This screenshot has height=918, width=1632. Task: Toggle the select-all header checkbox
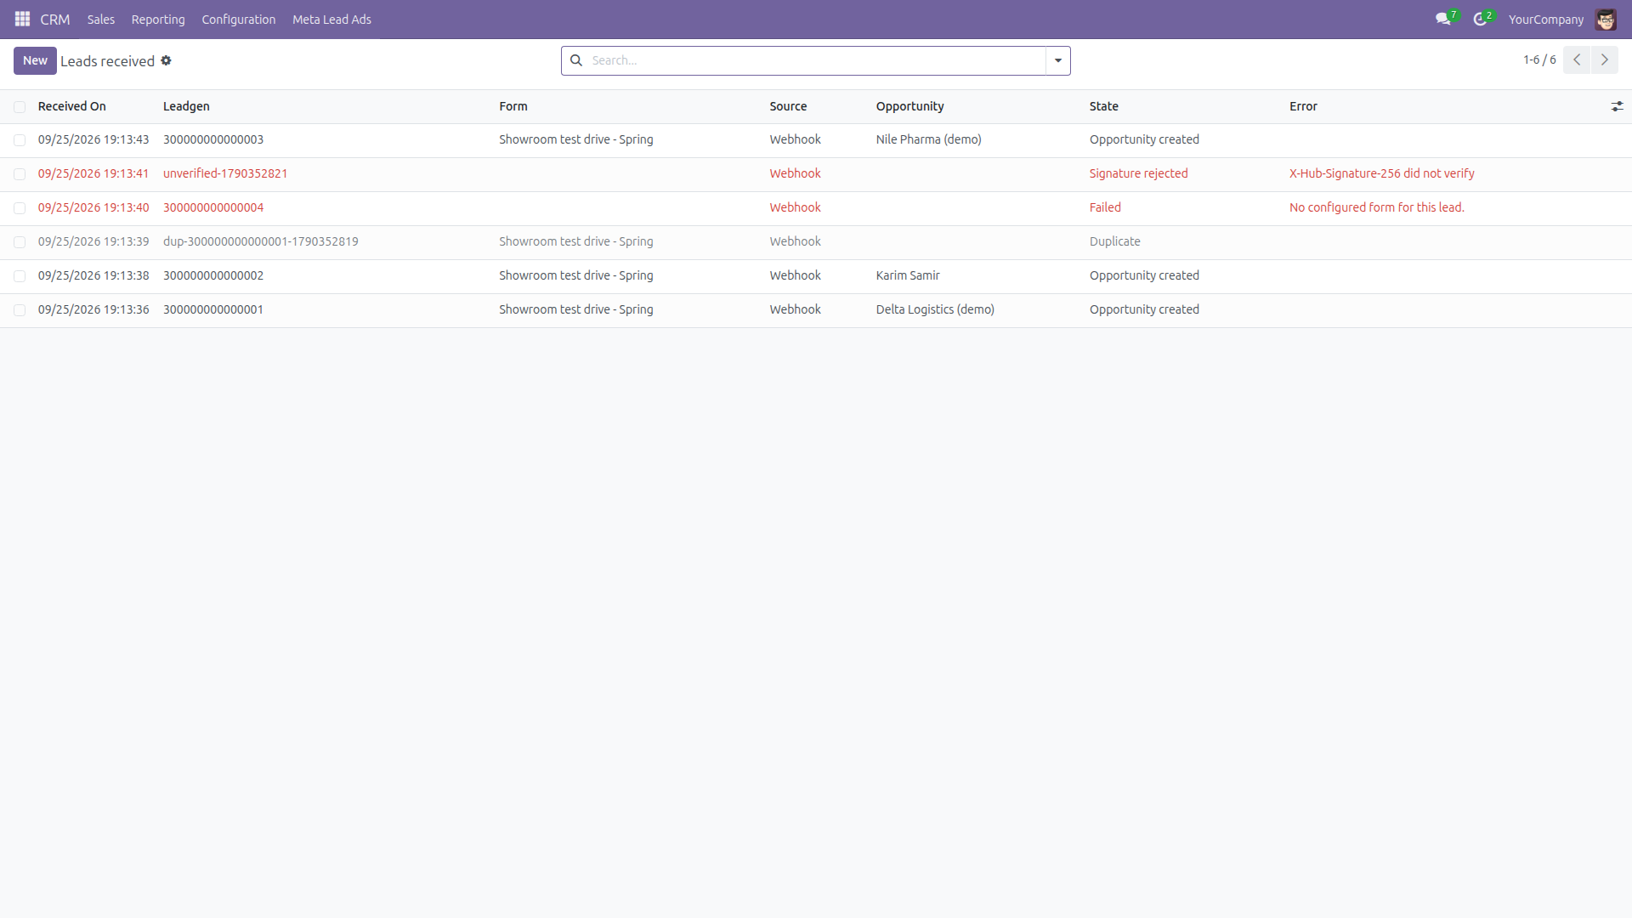[20, 107]
